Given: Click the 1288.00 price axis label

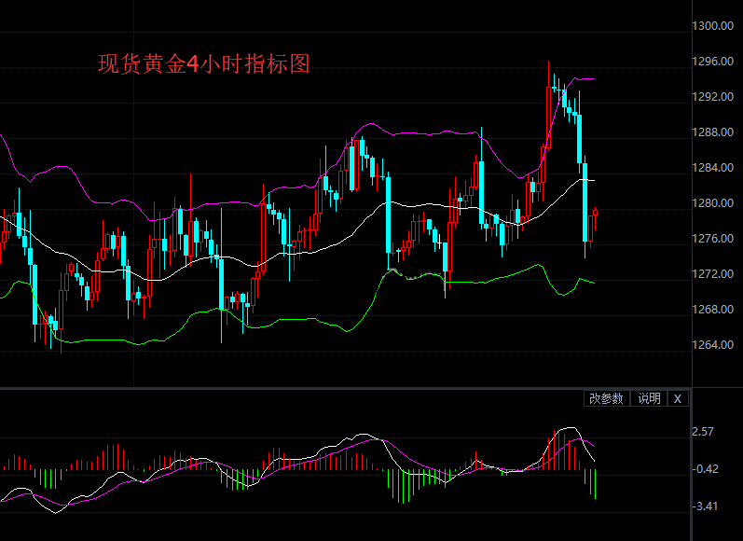Looking at the screenshot, I should [717, 132].
